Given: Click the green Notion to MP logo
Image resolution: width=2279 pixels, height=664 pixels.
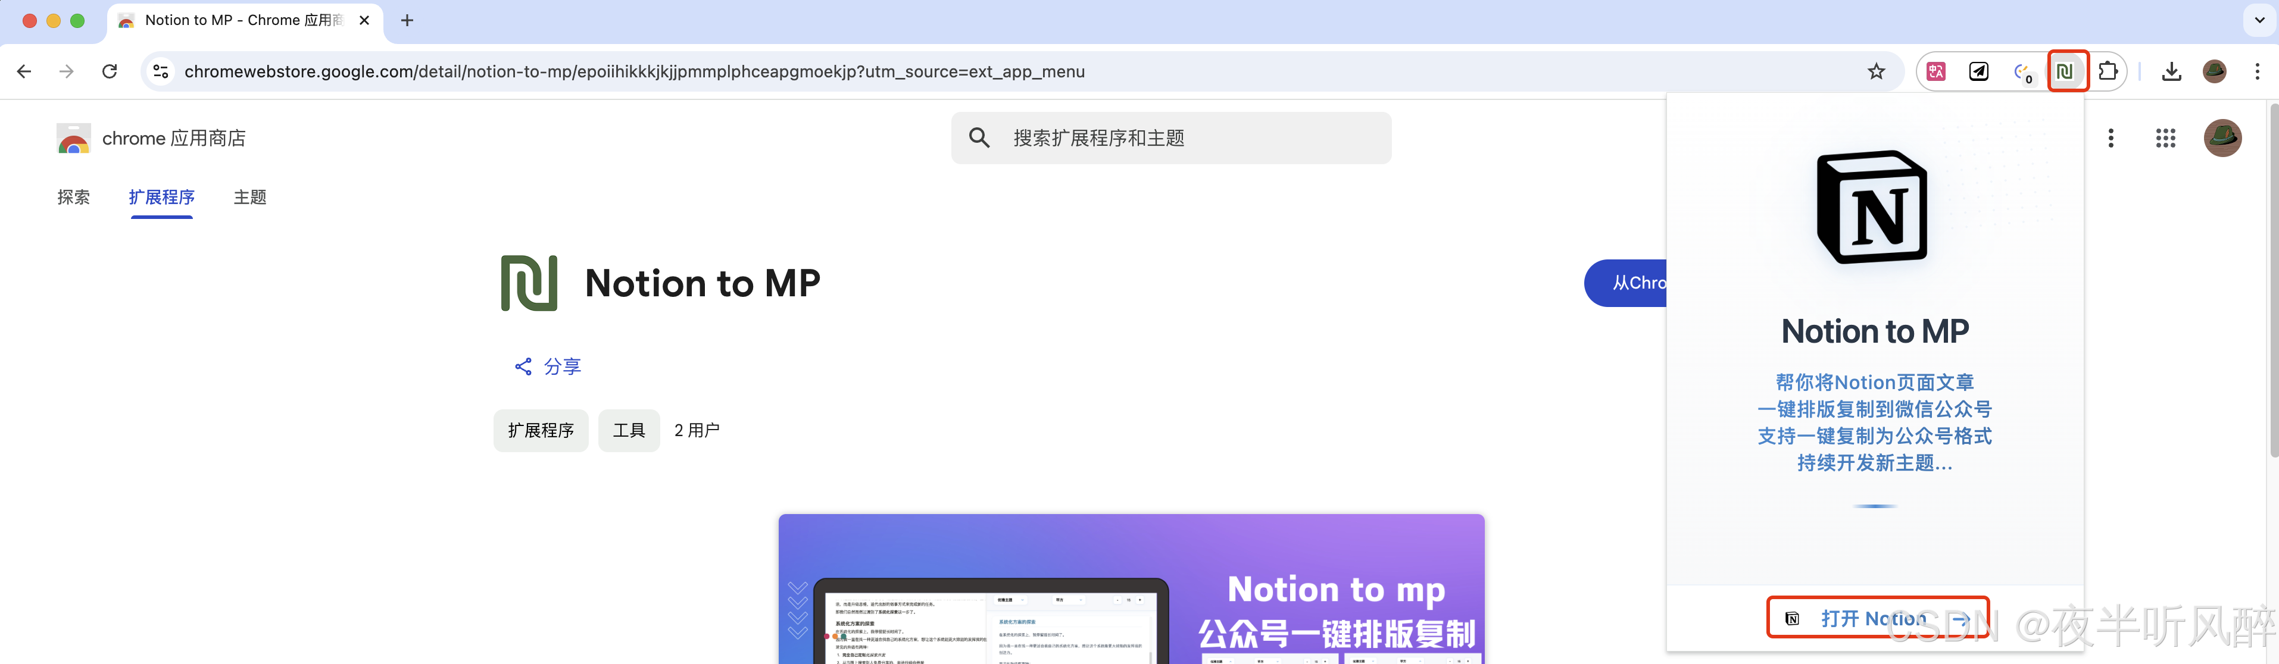Looking at the screenshot, I should [x=529, y=283].
